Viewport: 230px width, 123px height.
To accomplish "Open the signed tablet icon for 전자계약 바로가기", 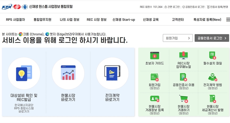I will coord(112,73).
